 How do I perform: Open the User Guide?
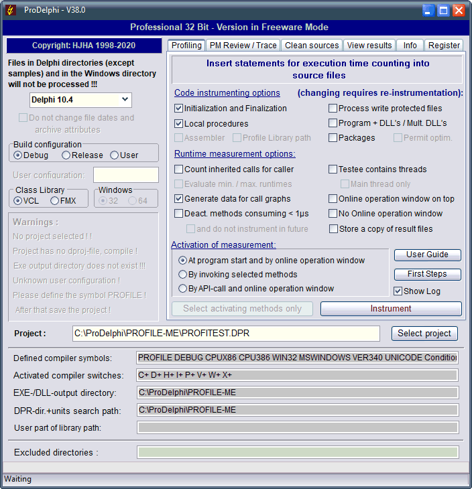tap(427, 255)
